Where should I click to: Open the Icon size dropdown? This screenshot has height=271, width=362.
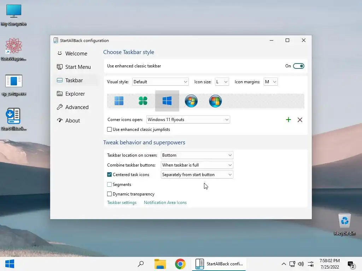(222, 82)
